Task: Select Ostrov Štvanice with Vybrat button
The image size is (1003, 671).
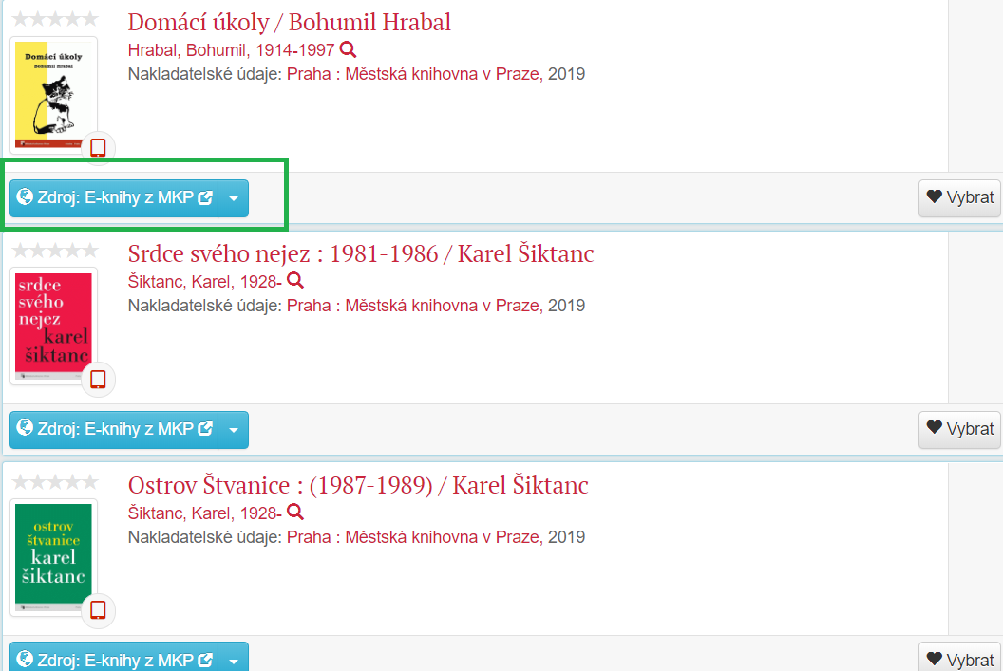Action: click(959, 658)
